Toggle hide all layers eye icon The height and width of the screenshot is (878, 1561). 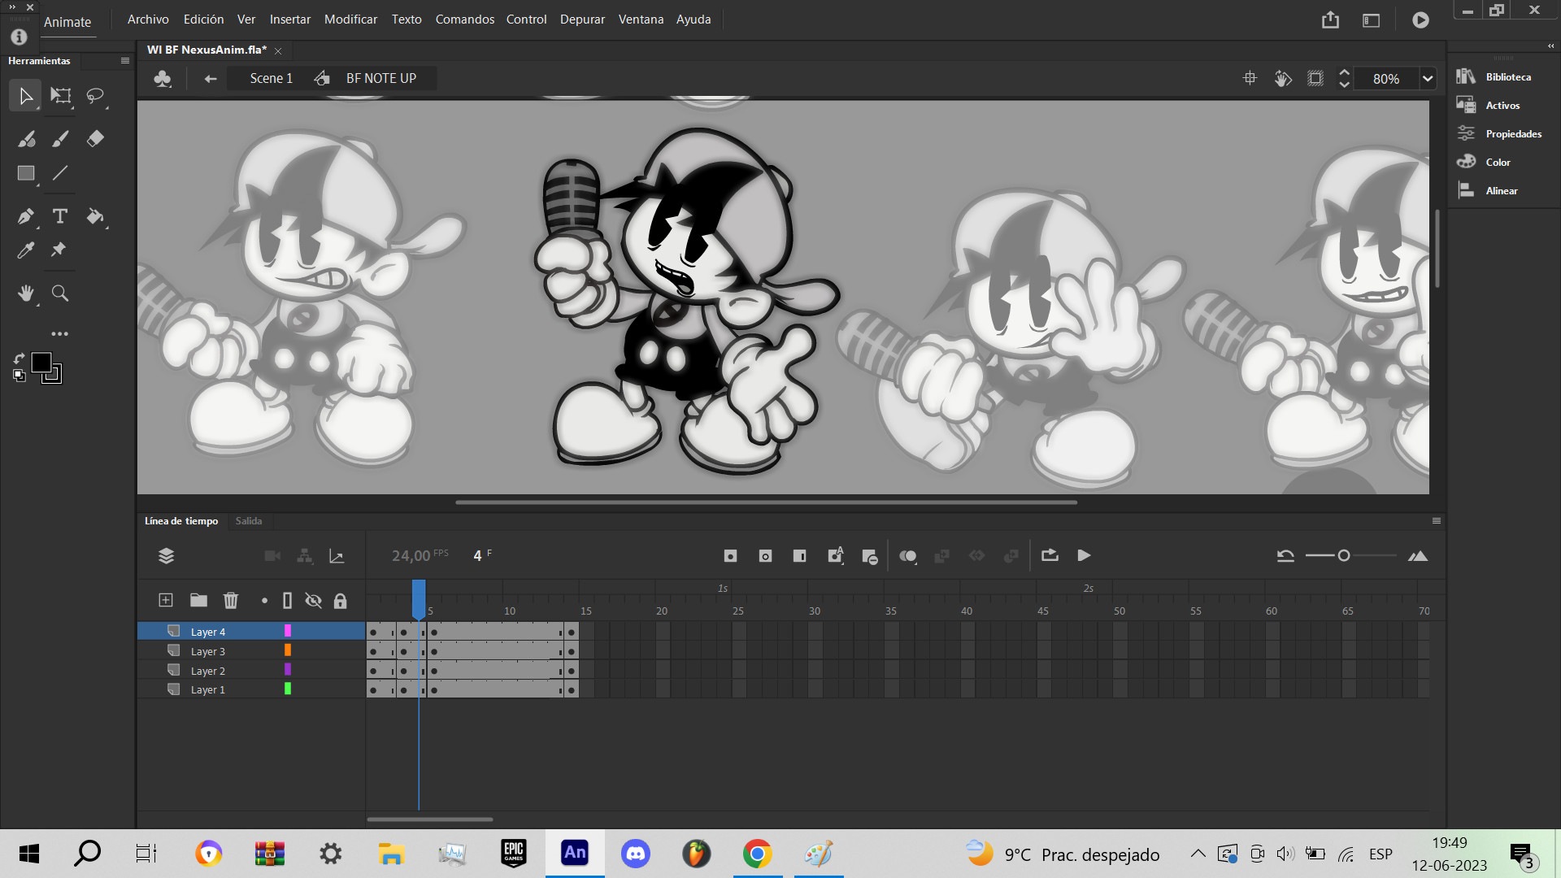tap(313, 601)
